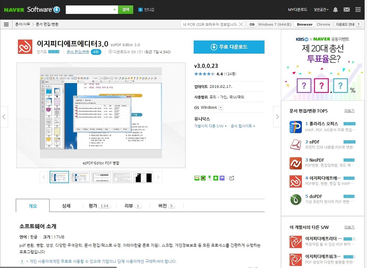367x268 pixels.
Task: Expand the OS Windows version dropdown
Action: tap(221, 108)
